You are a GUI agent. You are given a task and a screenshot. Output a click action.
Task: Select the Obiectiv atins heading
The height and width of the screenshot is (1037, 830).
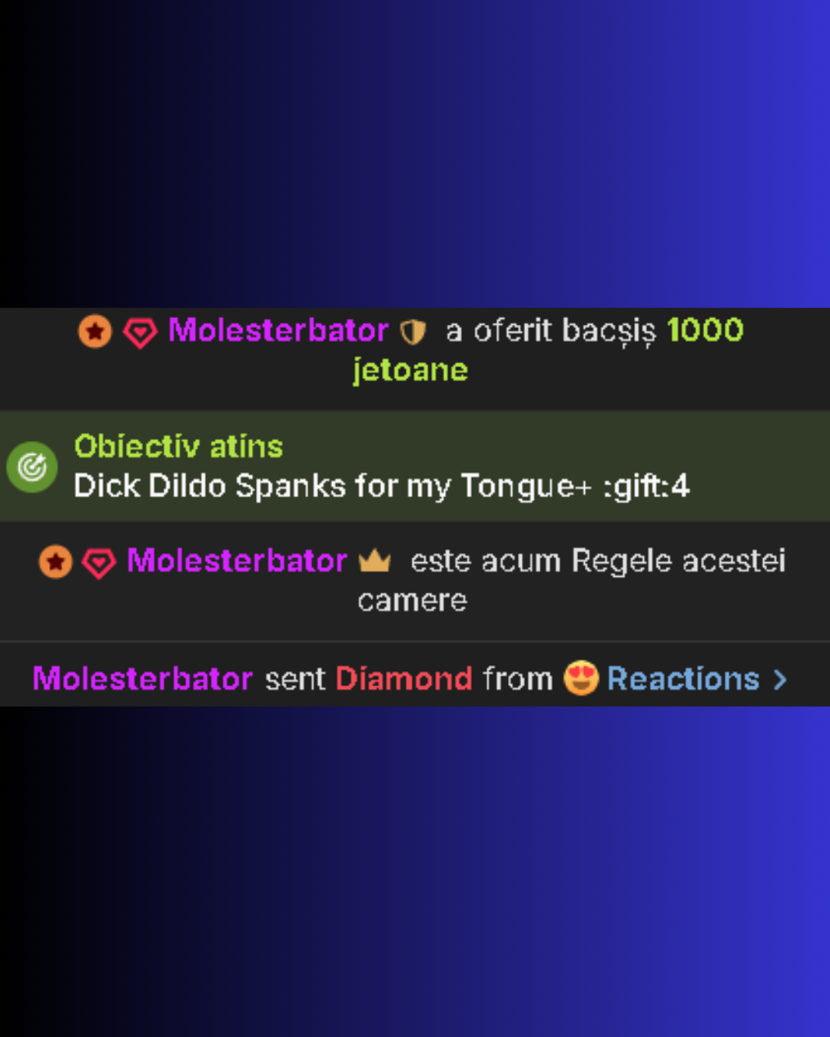pyautogui.click(x=178, y=446)
